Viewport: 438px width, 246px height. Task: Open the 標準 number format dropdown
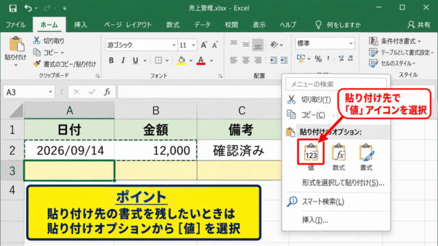click(351, 44)
